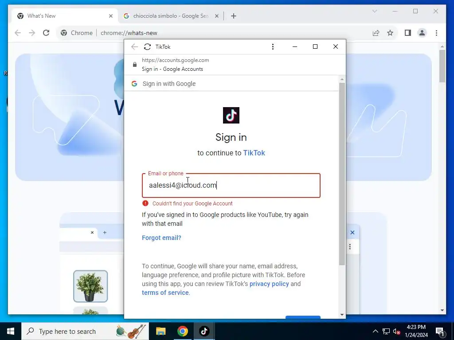
Task: Open the notification center icon
Action: [x=440, y=331]
